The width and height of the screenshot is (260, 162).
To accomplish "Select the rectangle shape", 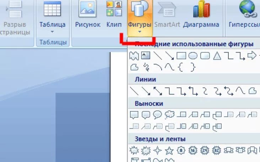I will coord(181,56).
